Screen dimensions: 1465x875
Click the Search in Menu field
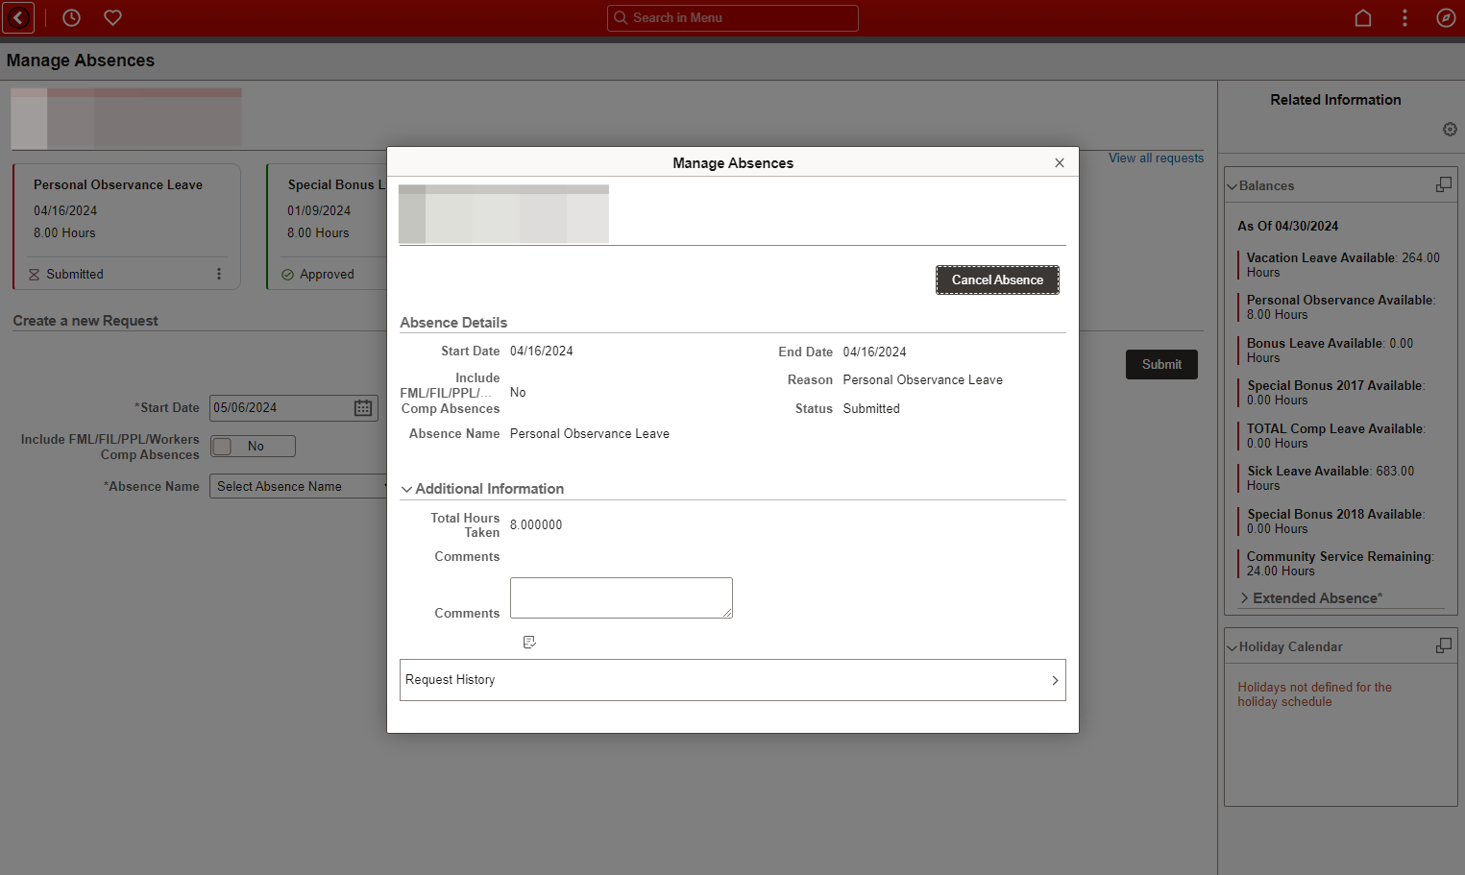[733, 17]
